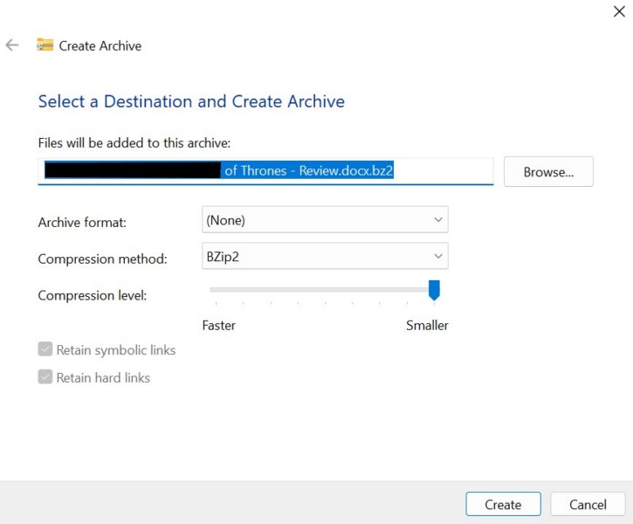
Task: Click the Create Archive folder icon
Action: (x=45, y=45)
